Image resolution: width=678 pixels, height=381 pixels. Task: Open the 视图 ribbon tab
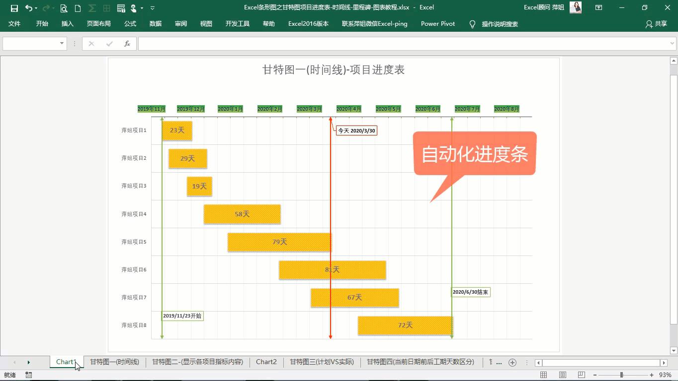coord(206,24)
